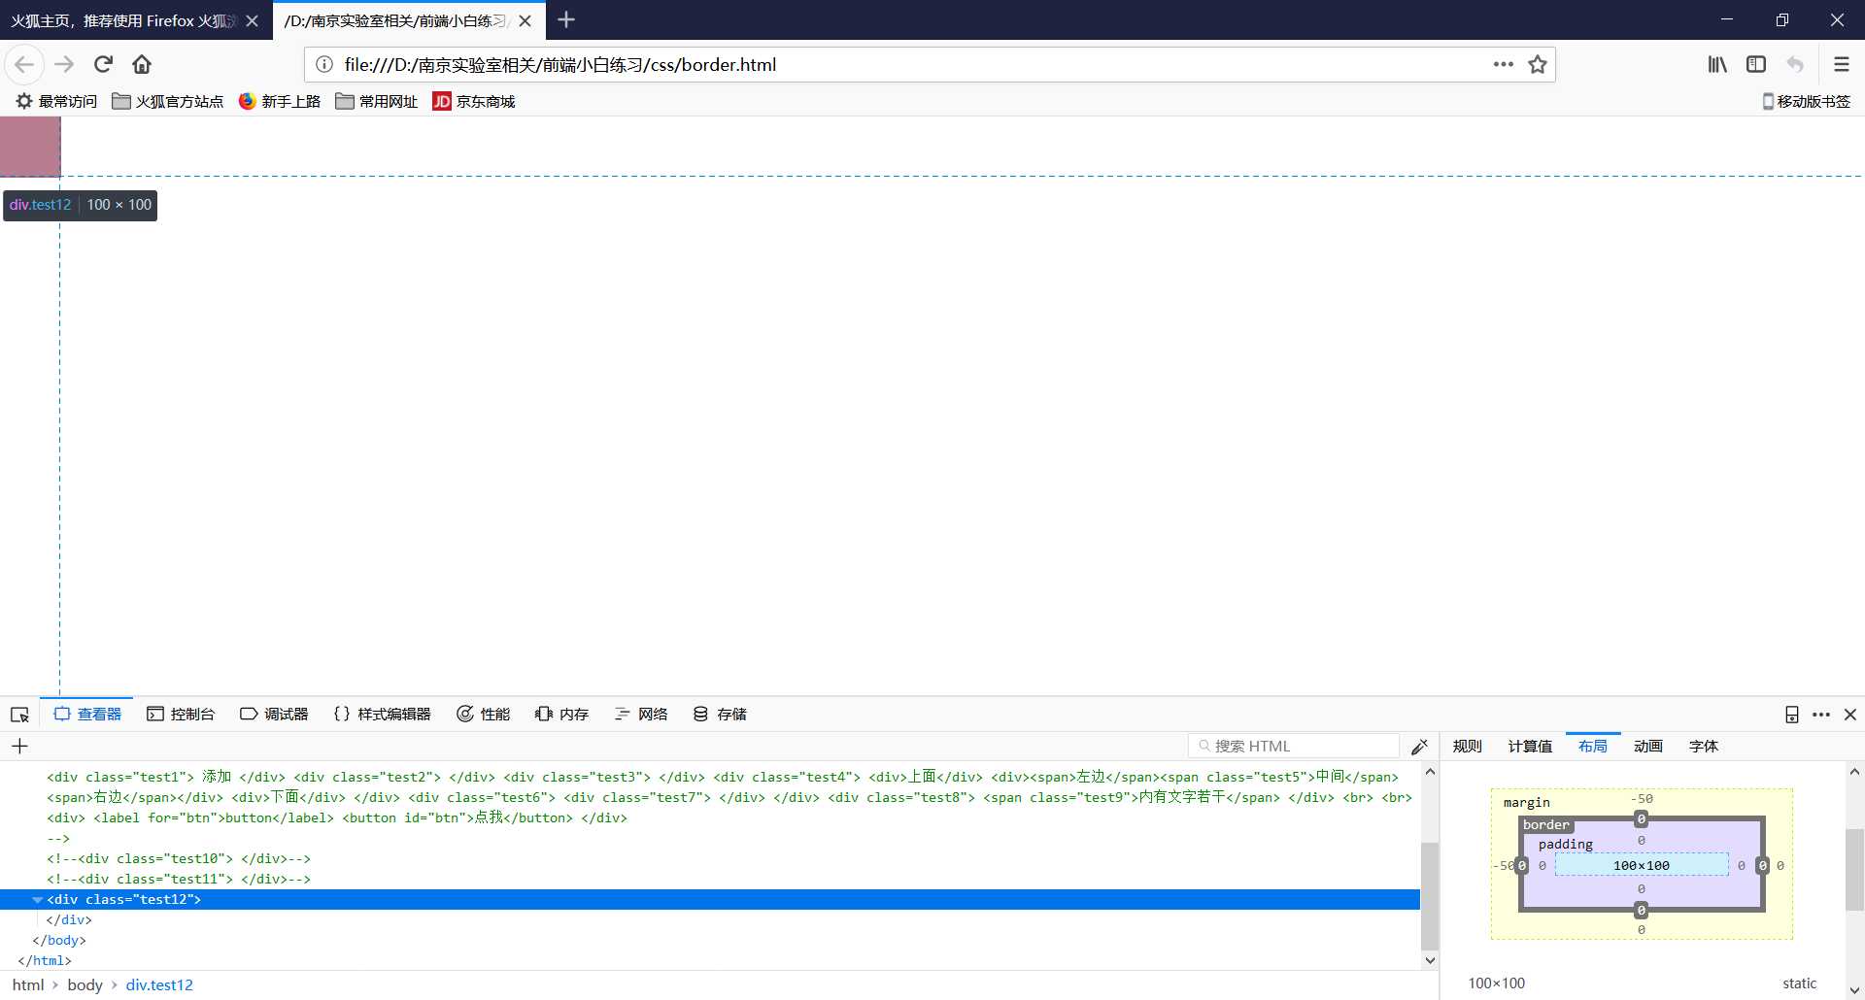
Task: Switch to 火狐主页 browser tab
Action: click(123, 20)
